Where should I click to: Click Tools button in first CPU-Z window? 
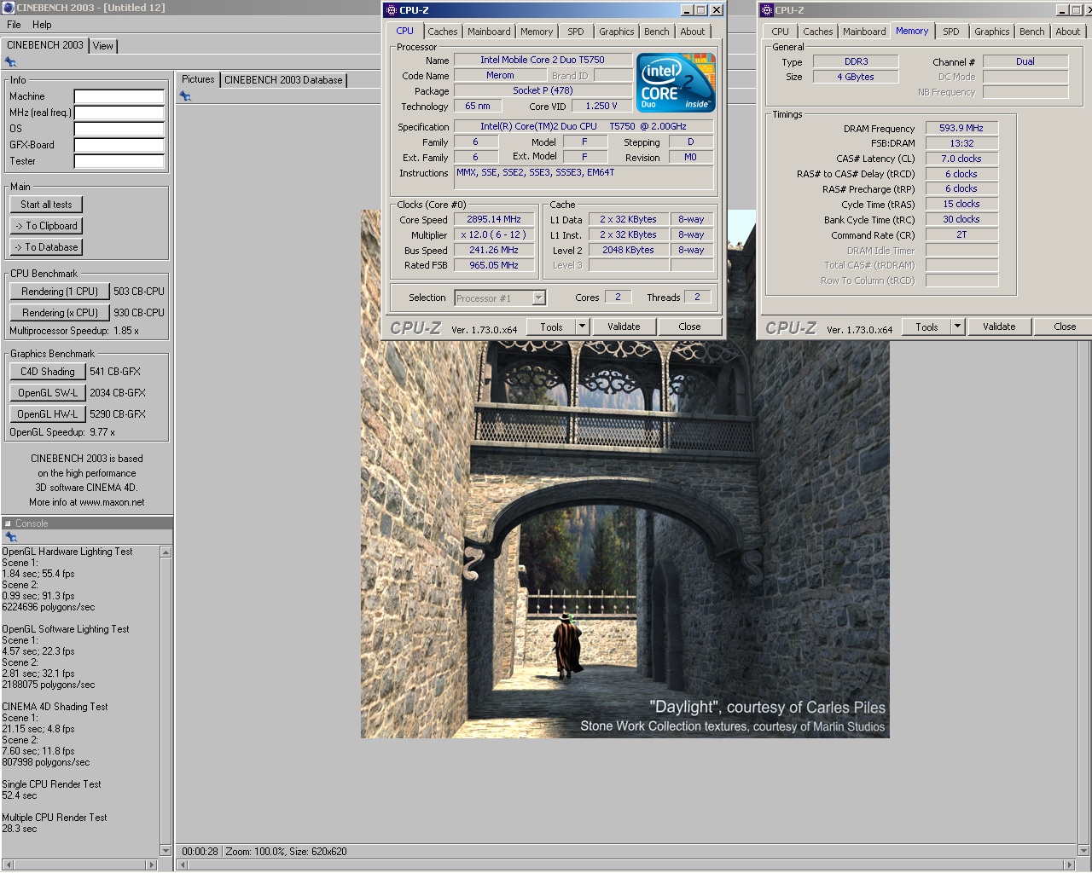tap(551, 327)
